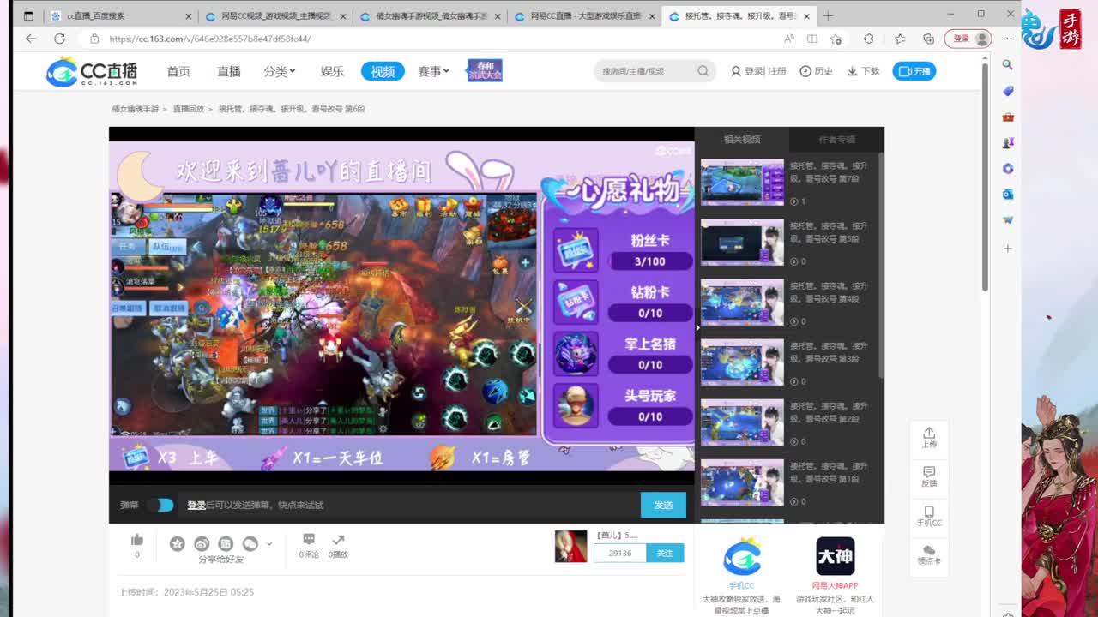
Task: Click the CC直播 logo
Action: click(92, 72)
